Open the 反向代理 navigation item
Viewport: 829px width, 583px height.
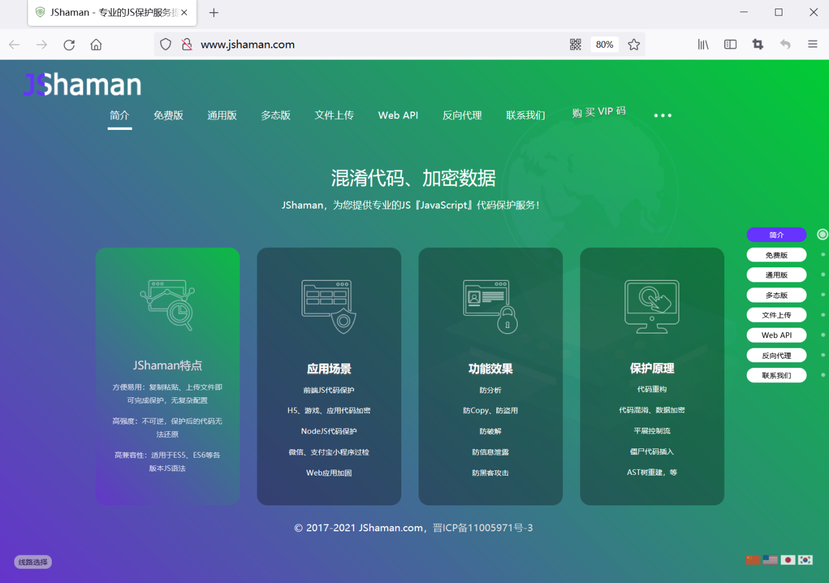coord(462,116)
